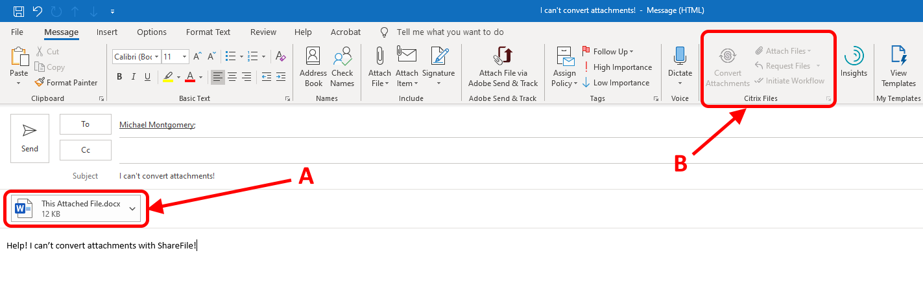This screenshot has width=923, height=297.
Task: Click the Paste clipboard icon
Action: click(19, 57)
